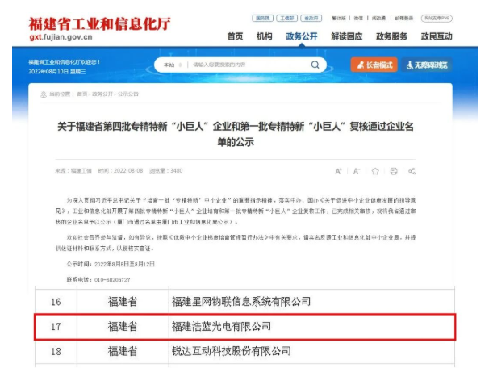
Task: Open the 本站 search scope dropdown
Action: [171, 65]
